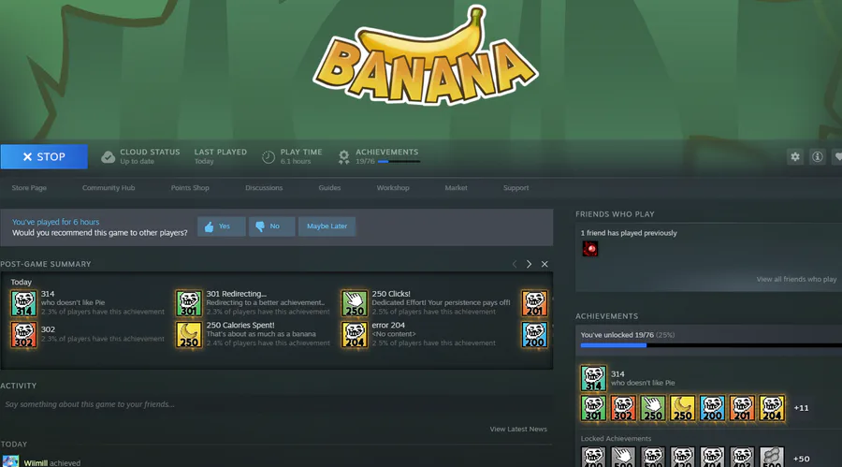Click error 204 achievement icon in summary
Screen dimensions: 842x467
(x=355, y=334)
